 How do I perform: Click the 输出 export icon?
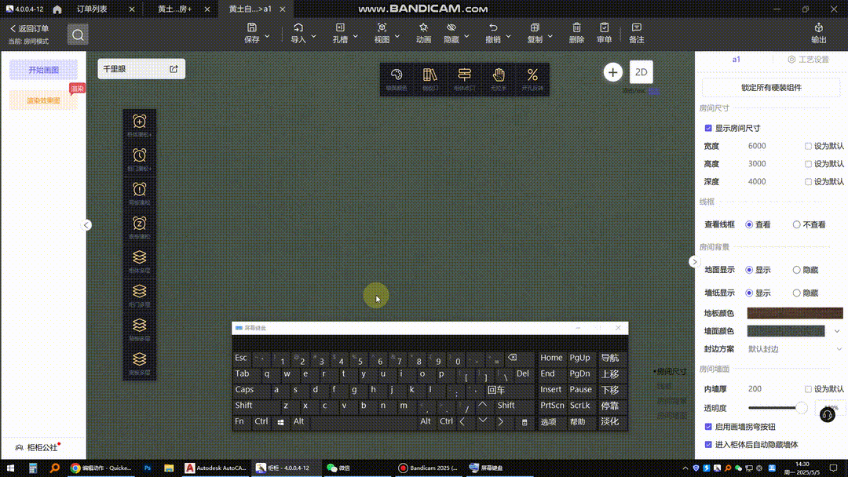pos(819,27)
